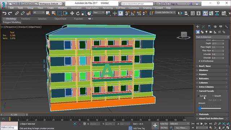Toggle the 3D Snaps icon

127,13
